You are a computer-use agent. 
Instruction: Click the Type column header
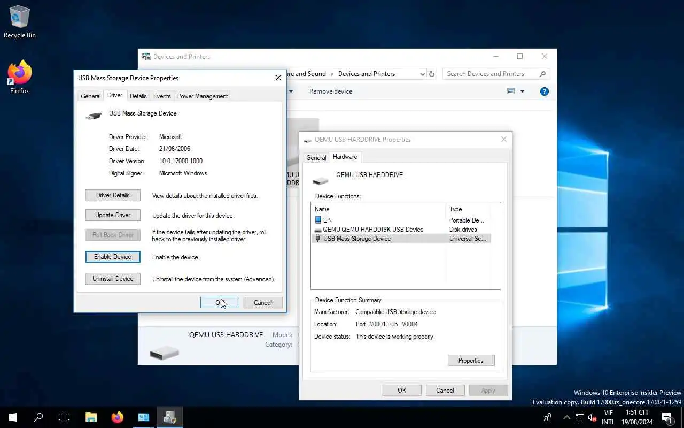pyautogui.click(x=468, y=209)
